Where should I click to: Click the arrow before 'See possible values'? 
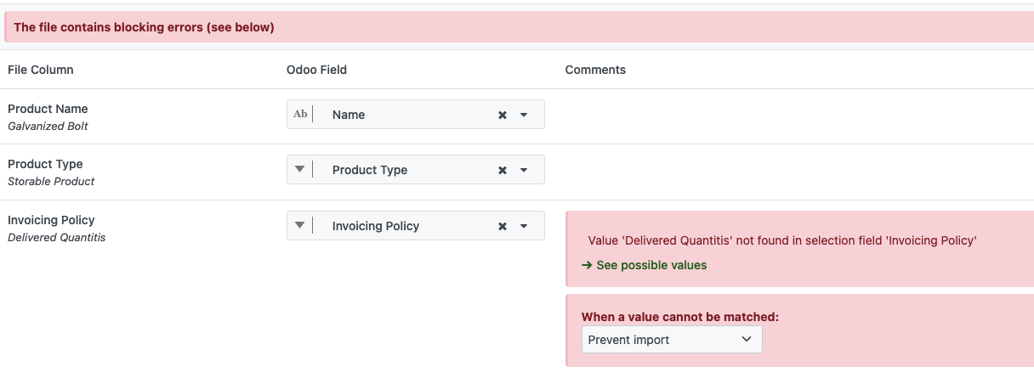(588, 265)
